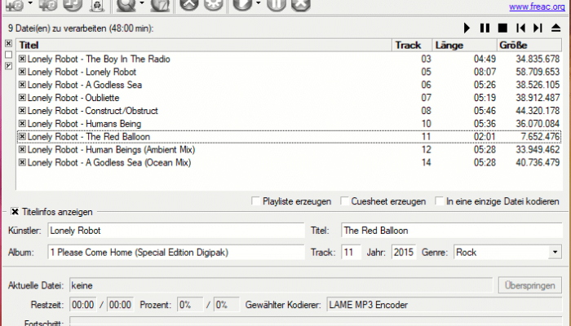Uncheck the Oubliette track checkbox
The width and height of the screenshot is (571, 326).
tap(22, 98)
